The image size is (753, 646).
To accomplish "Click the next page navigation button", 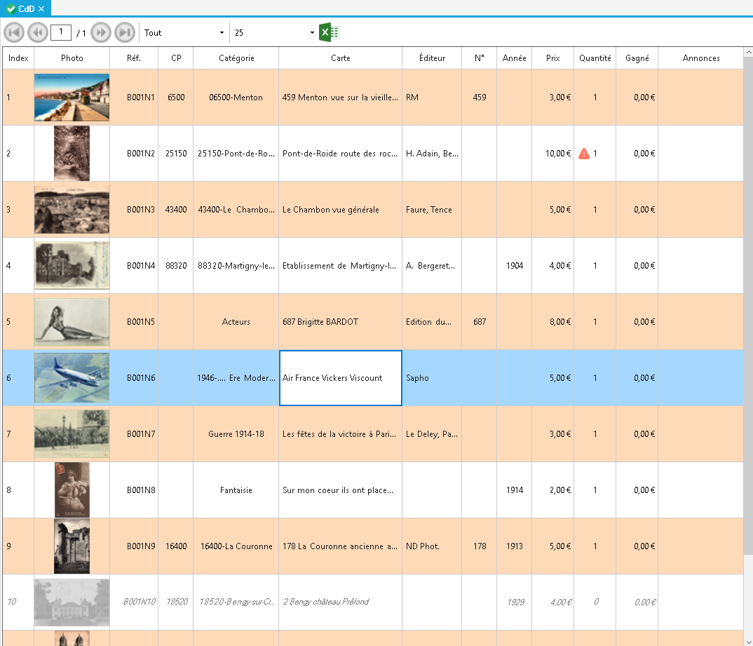I will point(101,32).
